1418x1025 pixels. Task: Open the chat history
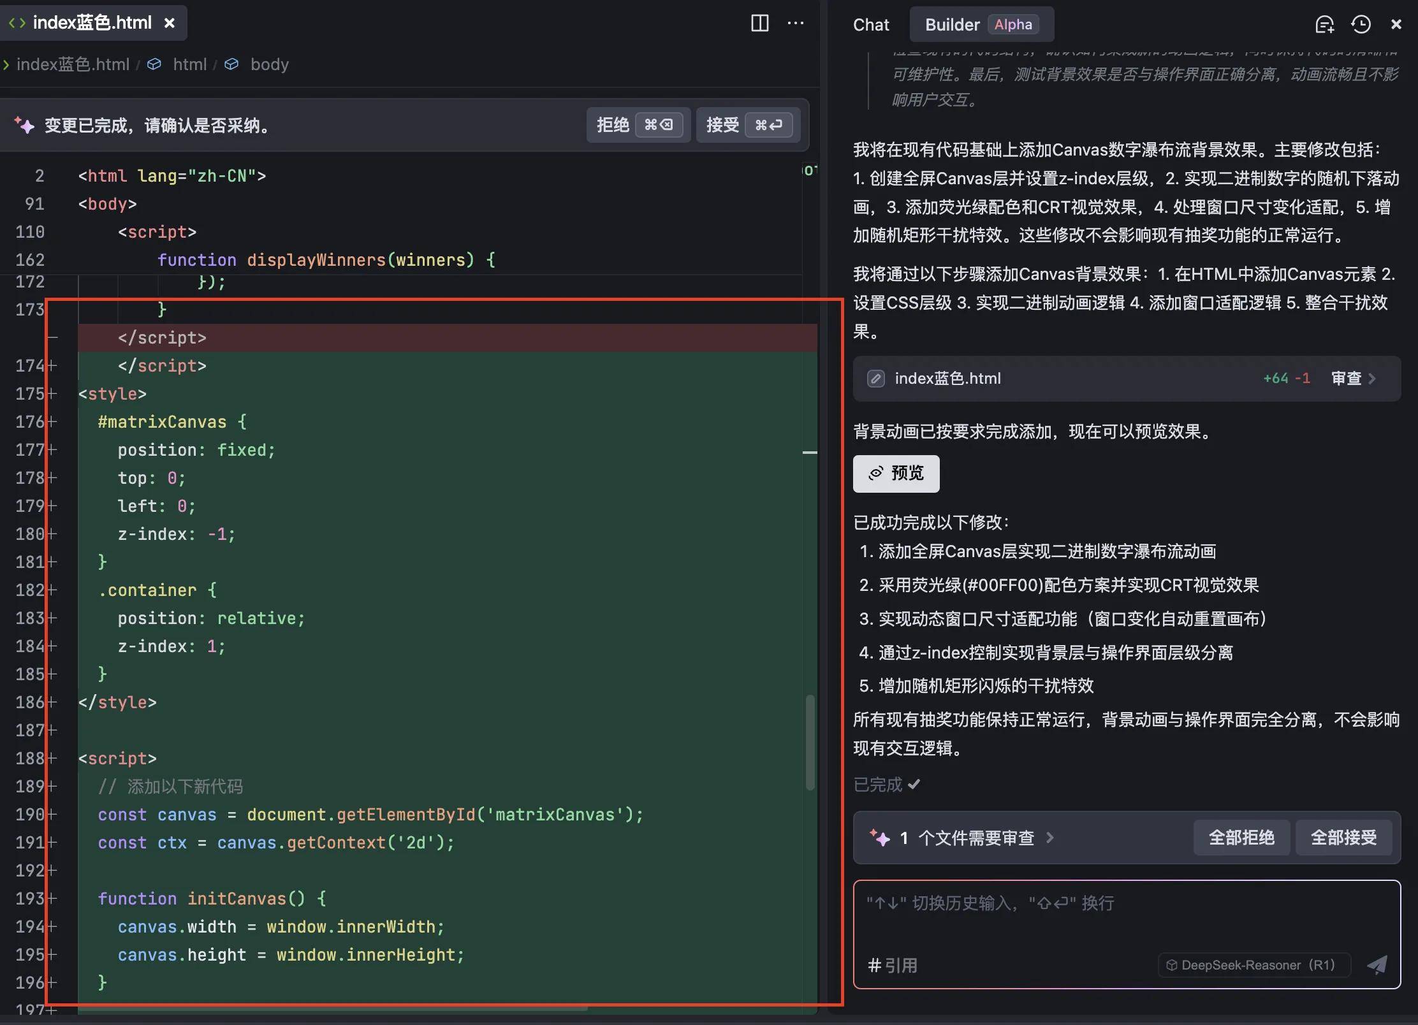pyautogui.click(x=1361, y=24)
